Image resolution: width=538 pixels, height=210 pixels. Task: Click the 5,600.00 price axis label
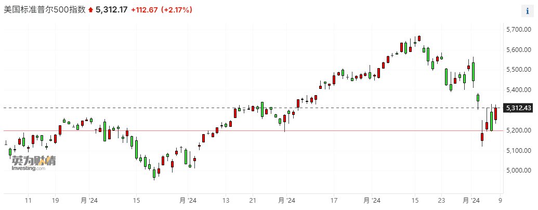(519, 50)
